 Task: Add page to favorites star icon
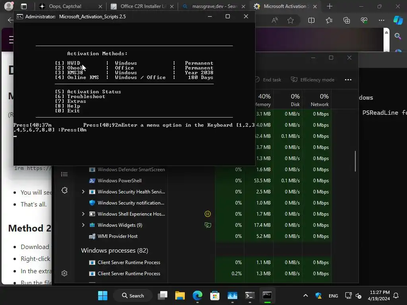[291, 20]
